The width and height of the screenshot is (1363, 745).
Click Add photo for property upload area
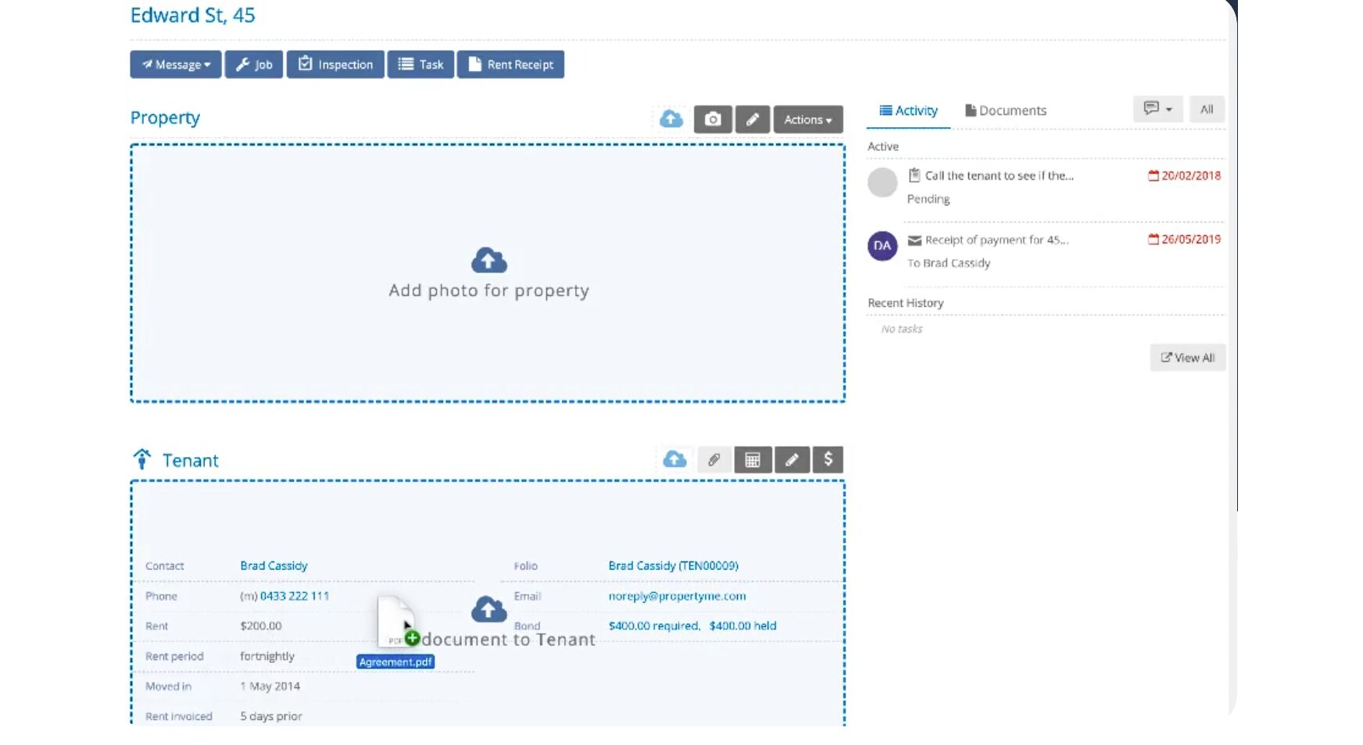(x=488, y=273)
